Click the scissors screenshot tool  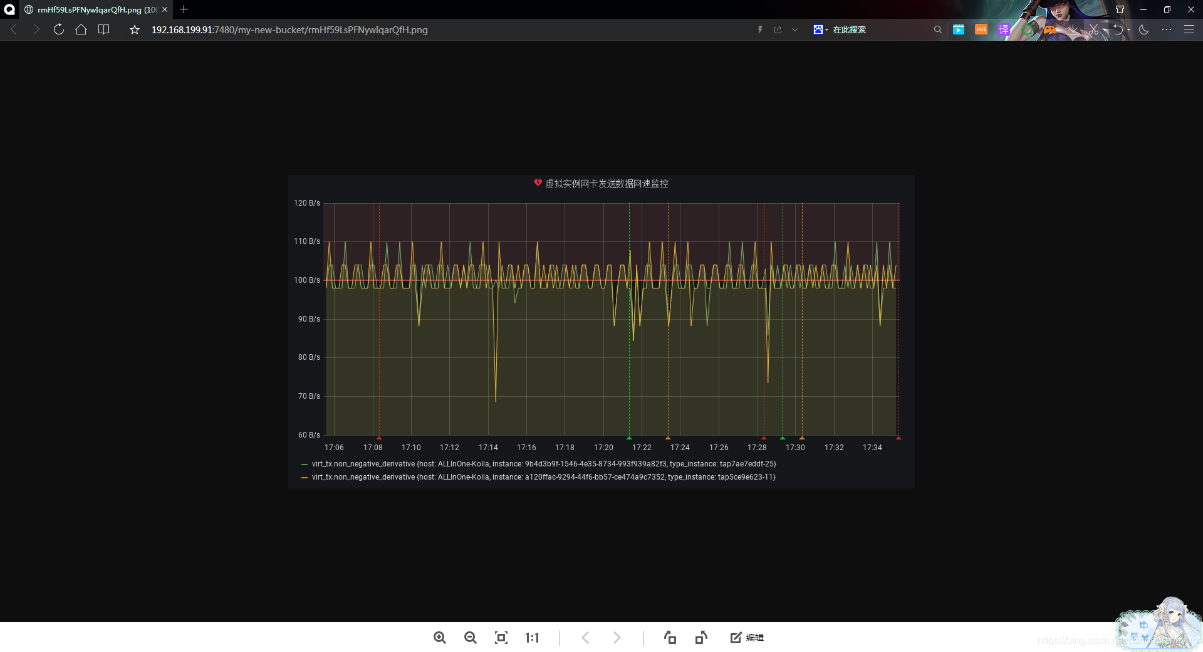coord(1094,29)
